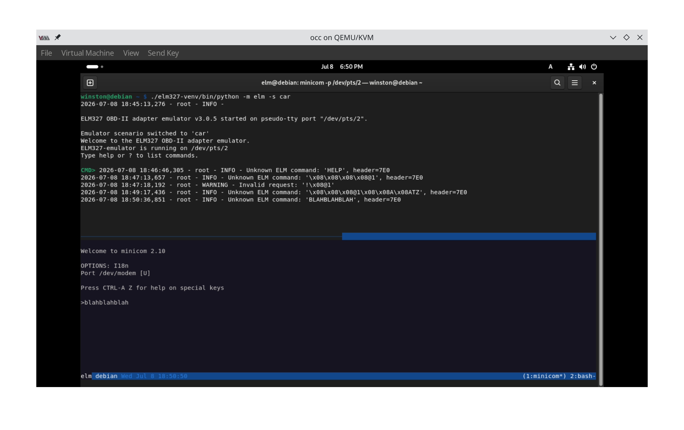Screen dimensions: 684x430
Task: Open GNOME Activities workspace indicator
Action: pyautogui.click(x=95, y=67)
